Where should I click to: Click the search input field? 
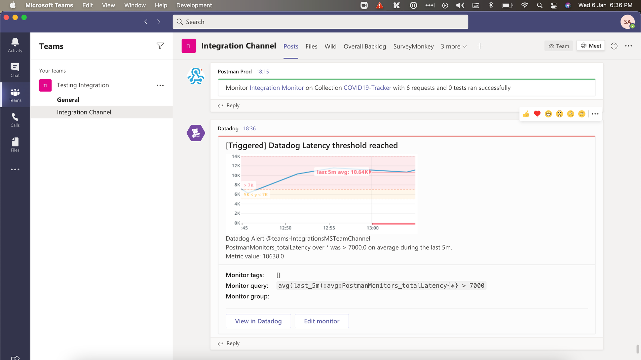(x=320, y=21)
